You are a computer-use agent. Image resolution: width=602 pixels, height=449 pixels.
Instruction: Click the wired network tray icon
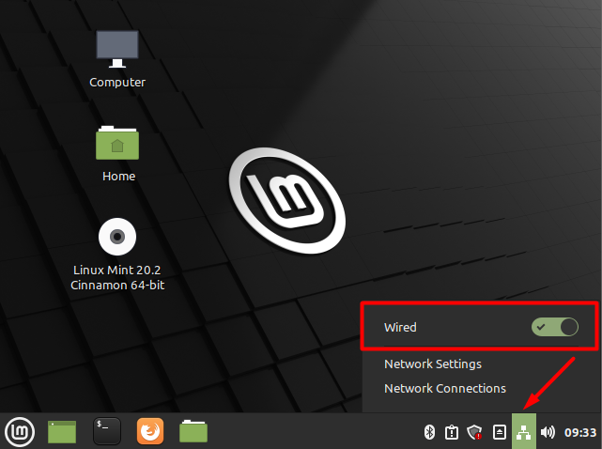tap(524, 432)
